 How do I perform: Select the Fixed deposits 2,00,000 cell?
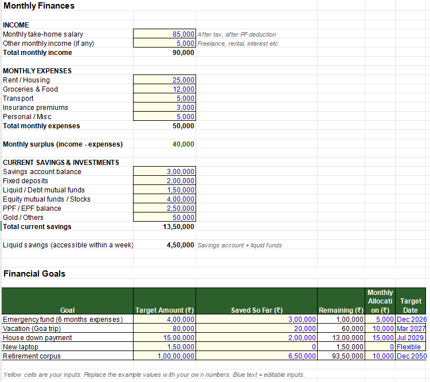165,180
